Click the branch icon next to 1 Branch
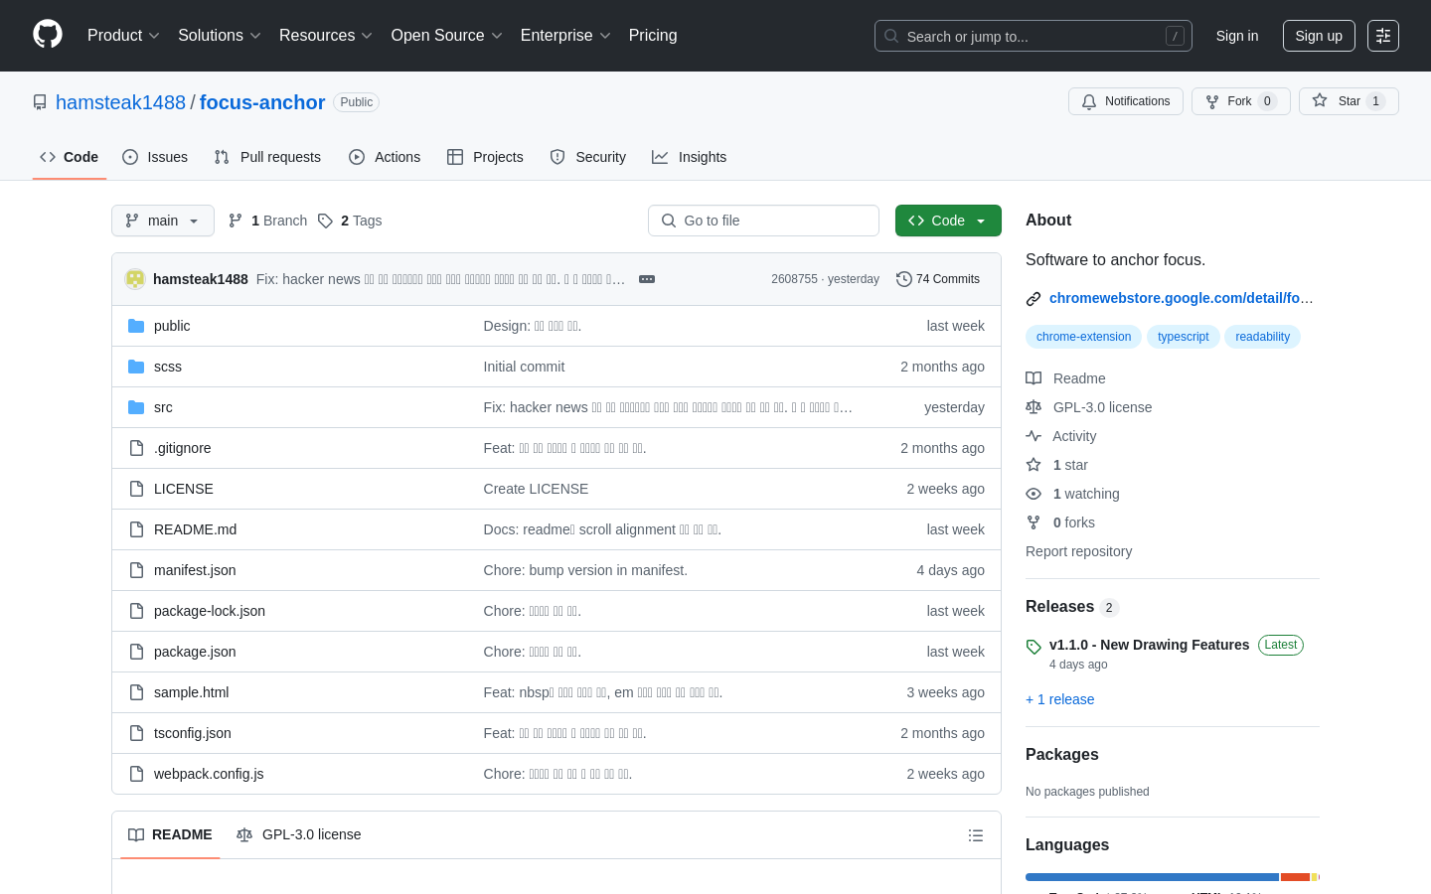Screen dimensions: 1431x894 236,221
